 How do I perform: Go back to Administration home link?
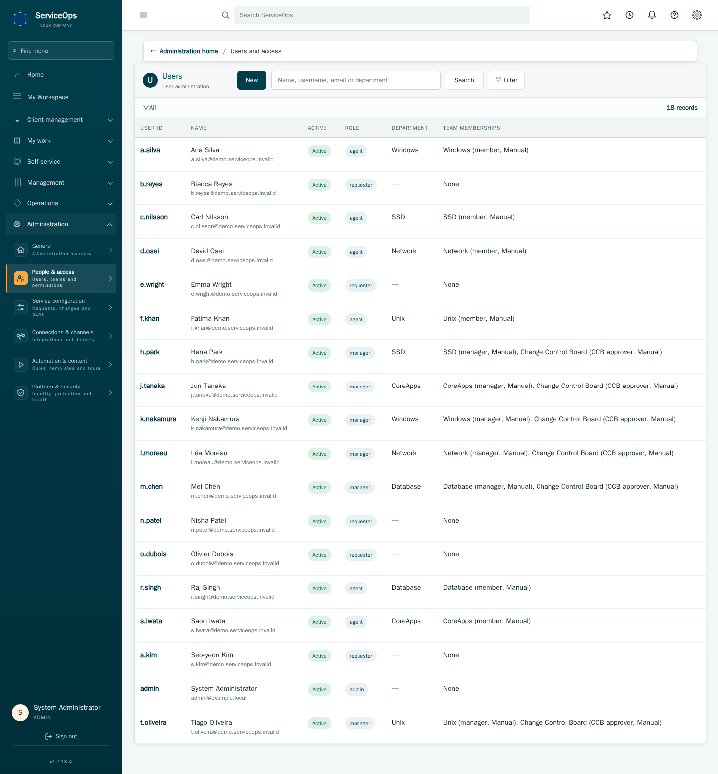(184, 51)
